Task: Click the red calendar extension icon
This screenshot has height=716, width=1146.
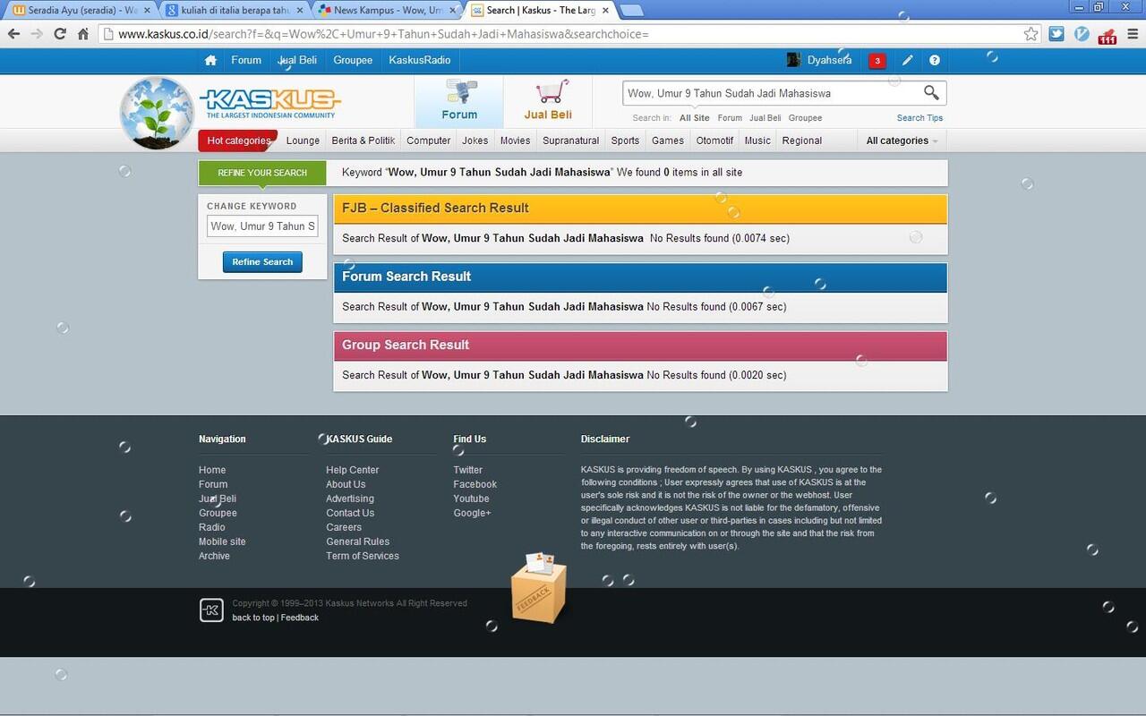Action: 1108,35
